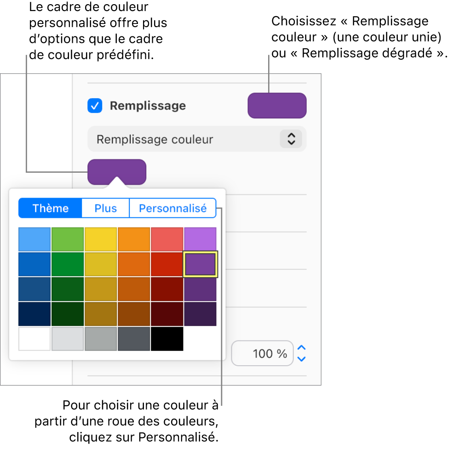Click the purple fill preview swatch beside Remplissage

point(277,105)
